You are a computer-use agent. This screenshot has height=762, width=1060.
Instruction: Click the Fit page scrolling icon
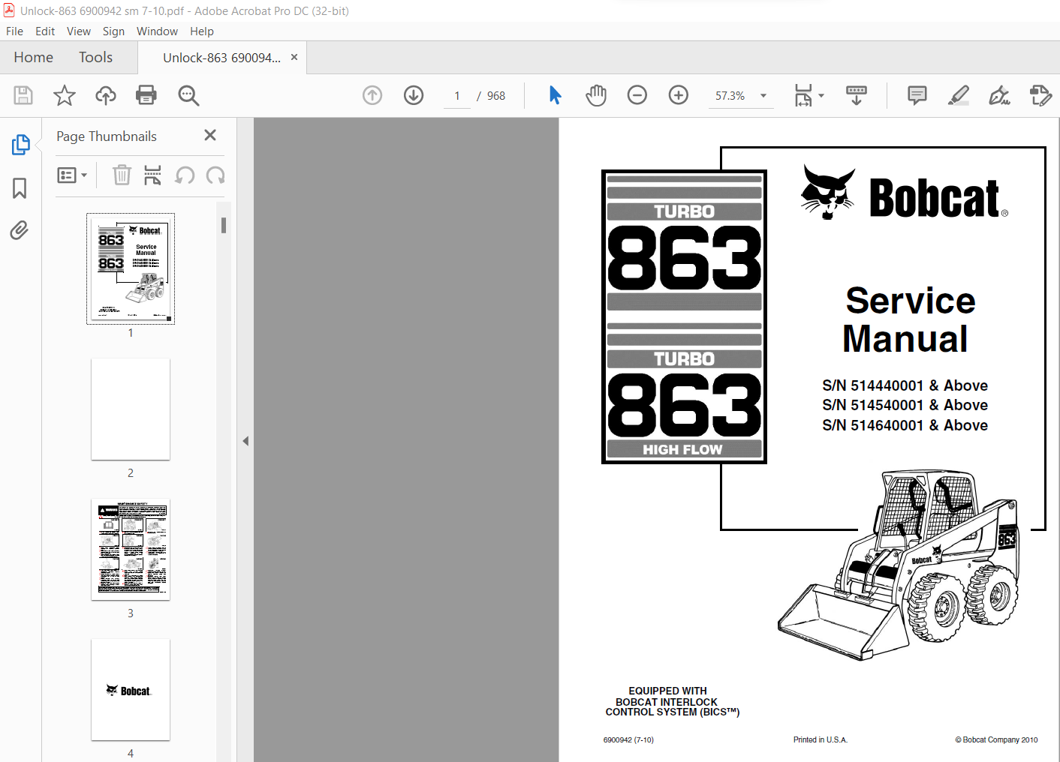point(803,95)
